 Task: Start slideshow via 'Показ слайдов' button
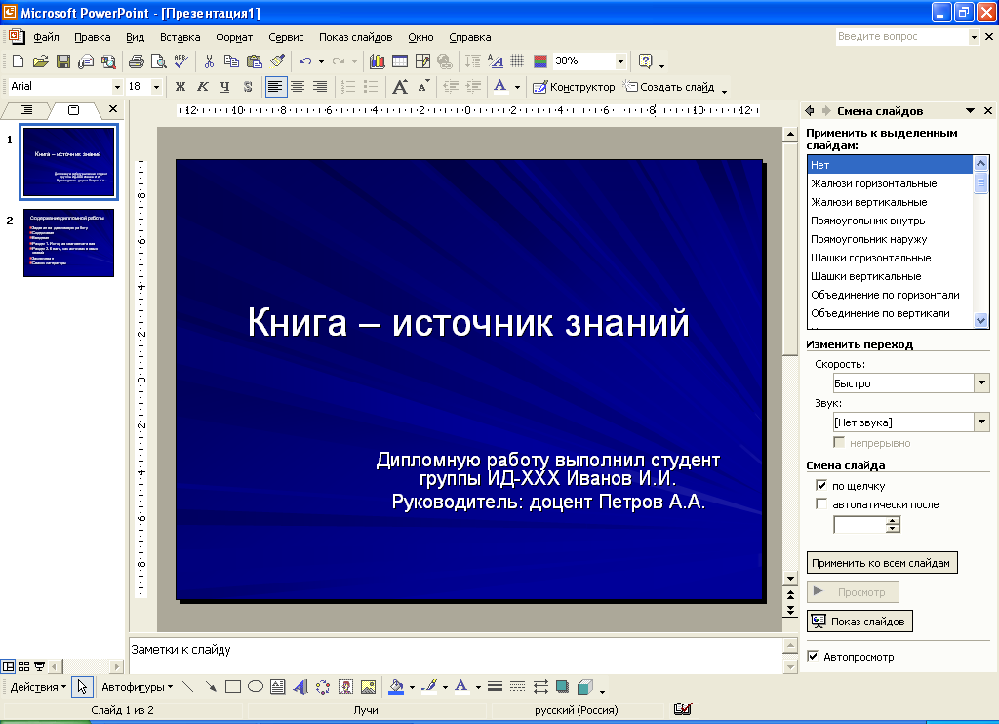[x=859, y=622]
